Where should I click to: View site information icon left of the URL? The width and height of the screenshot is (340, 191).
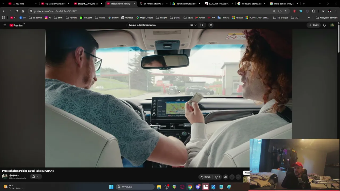coord(31,11)
